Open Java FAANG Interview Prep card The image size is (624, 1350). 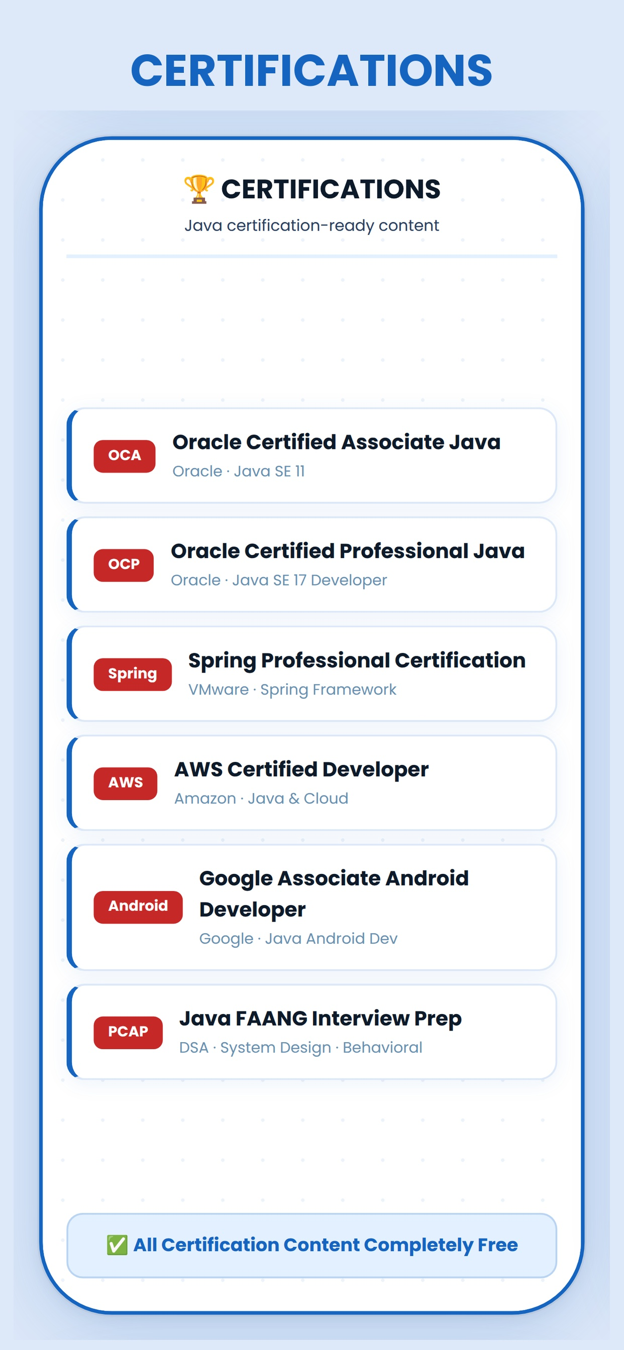(x=311, y=1032)
